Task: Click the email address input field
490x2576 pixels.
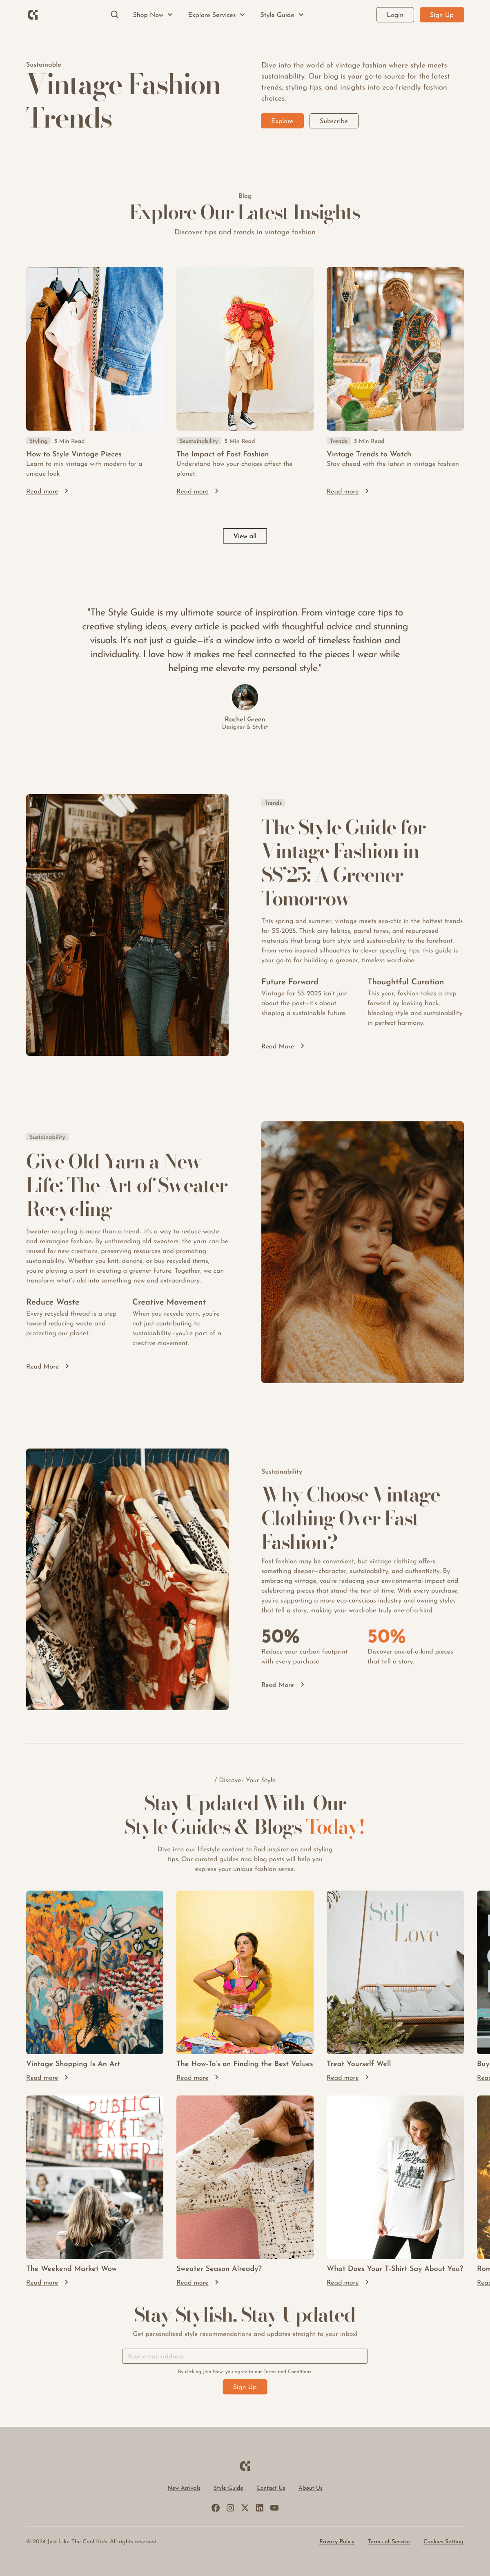Action: tap(245, 2356)
